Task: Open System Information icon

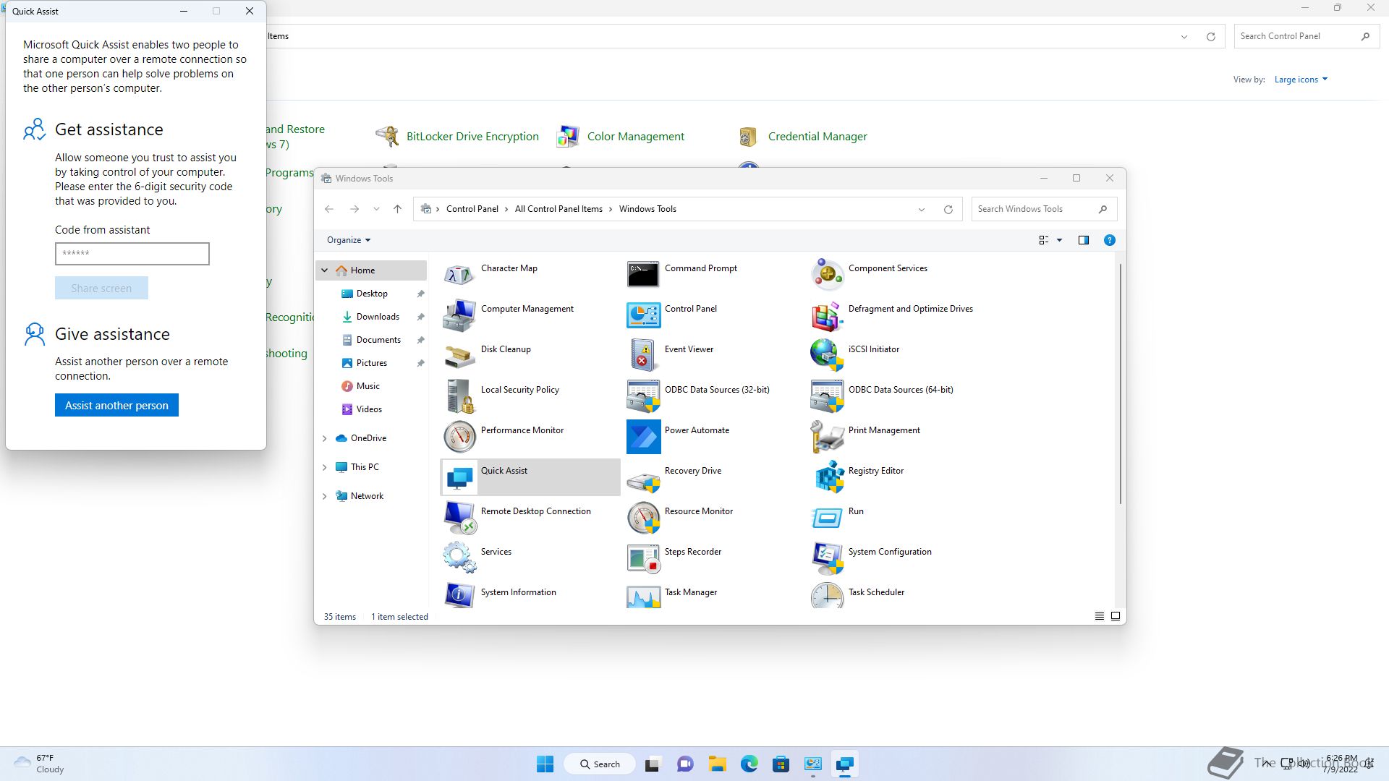Action: [x=459, y=595]
